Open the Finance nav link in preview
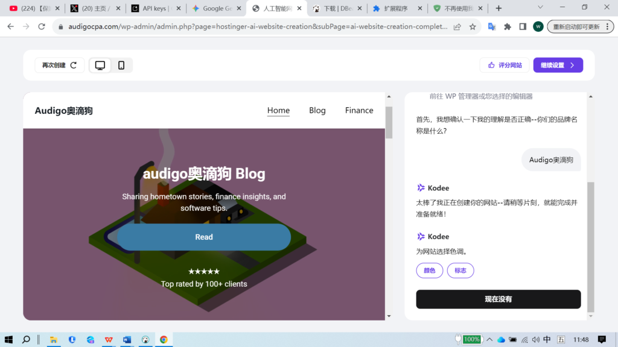618x347 pixels. point(359,110)
